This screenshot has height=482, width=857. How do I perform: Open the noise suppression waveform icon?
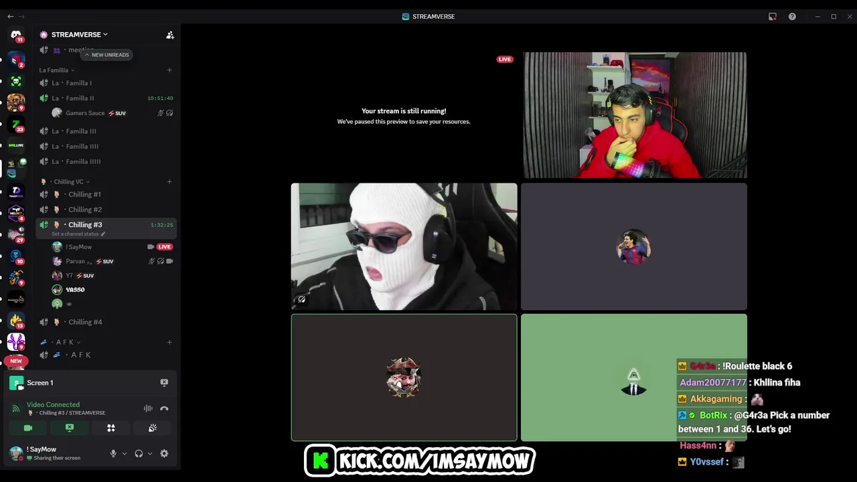tap(148, 408)
